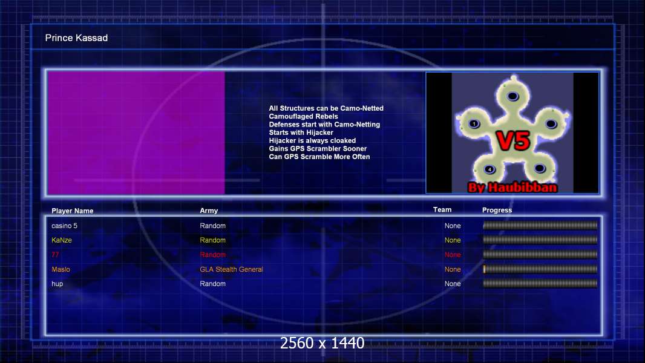Select 'Gains GPS Scrambler Sooner' line
This screenshot has width=645, height=363.
[x=318, y=148]
